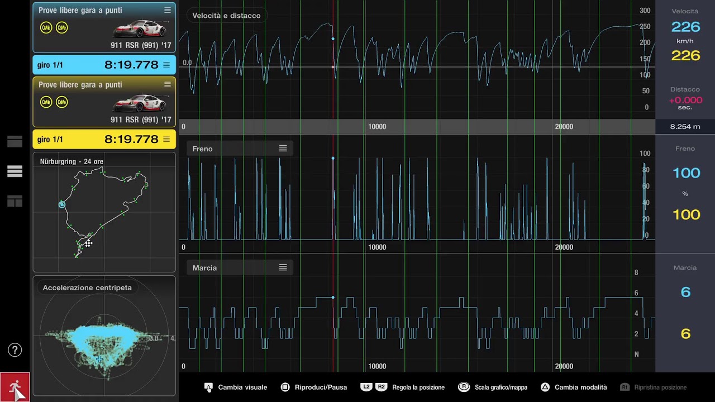Click the left tyre icon on blue card
This screenshot has height=402, width=715.
46,27
